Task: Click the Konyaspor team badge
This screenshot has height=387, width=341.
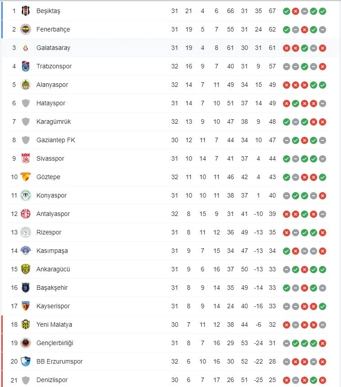Action: point(26,195)
